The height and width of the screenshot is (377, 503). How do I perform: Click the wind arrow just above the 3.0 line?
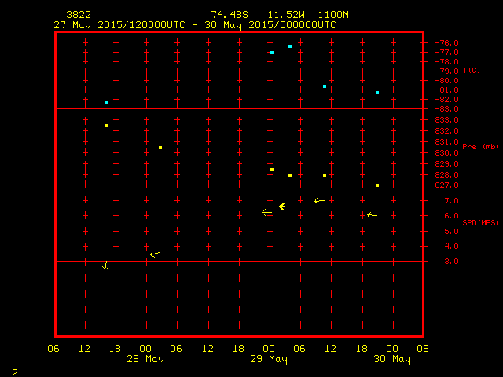tap(155, 254)
